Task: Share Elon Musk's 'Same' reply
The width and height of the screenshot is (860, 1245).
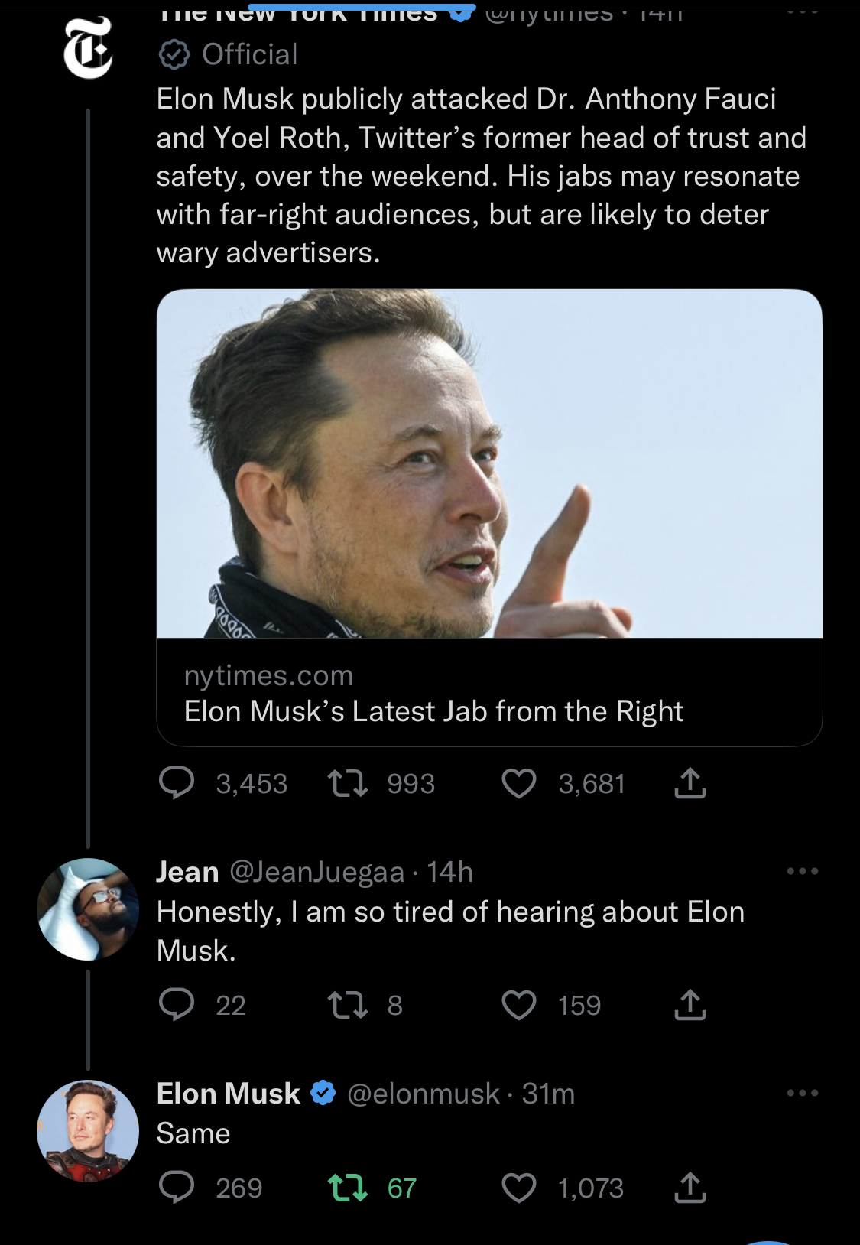Action: (x=690, y=1187)
